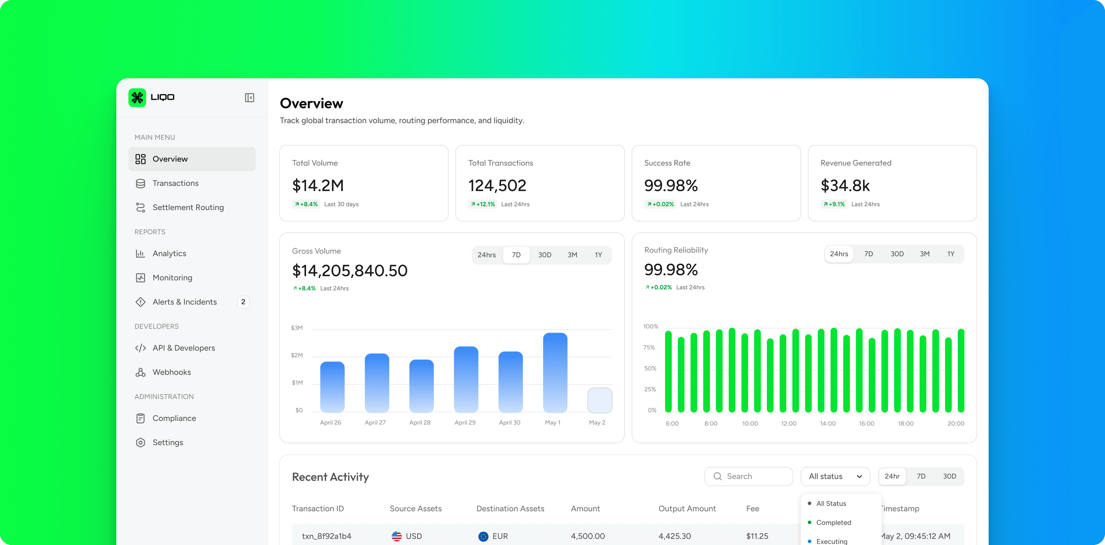
Task: Click the LIQO logo icon
Action: click(137, 98)
